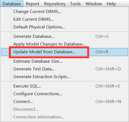Screen dimensions: 129x122
Task: Select Apply Model Changes to Database
Action: pos(64,44)
